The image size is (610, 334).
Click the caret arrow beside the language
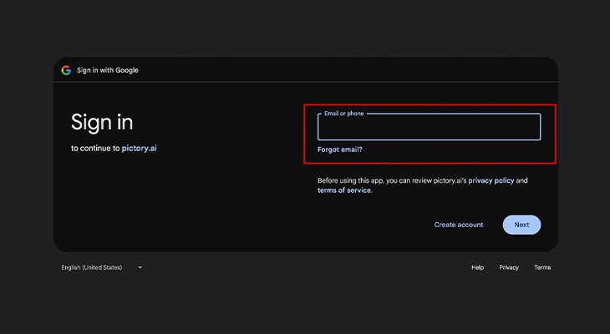[x=140, y=267]
